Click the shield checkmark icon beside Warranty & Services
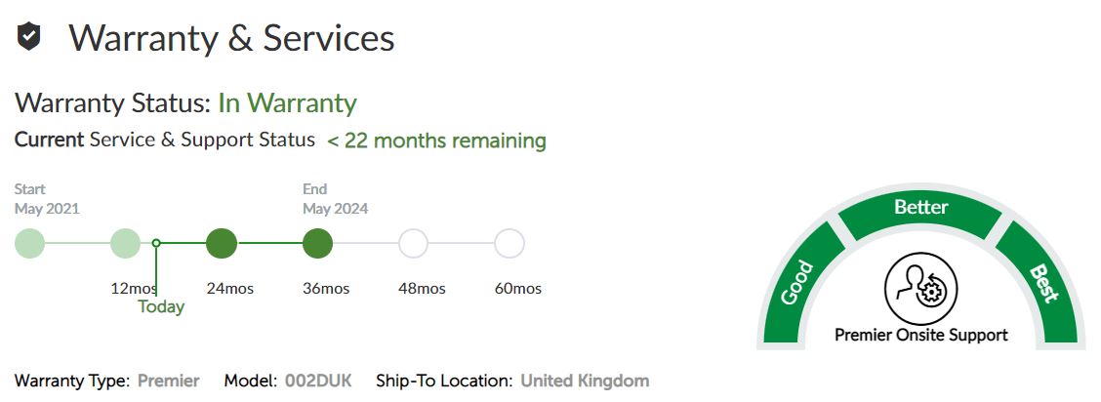Screen dimensions: 1101x402 point(28,36)
